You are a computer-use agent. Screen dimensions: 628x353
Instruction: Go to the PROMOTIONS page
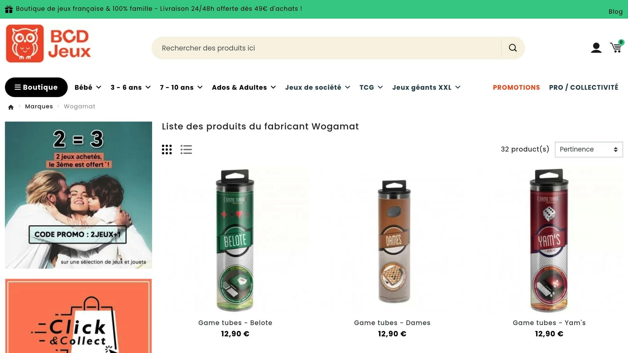click(516, 87)
